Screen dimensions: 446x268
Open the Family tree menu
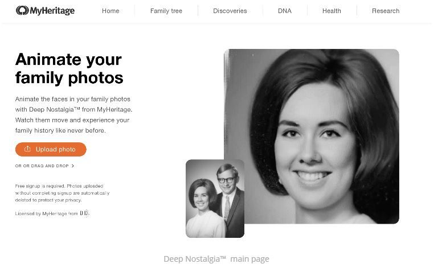pyautogui.click(x=166, y=11)
